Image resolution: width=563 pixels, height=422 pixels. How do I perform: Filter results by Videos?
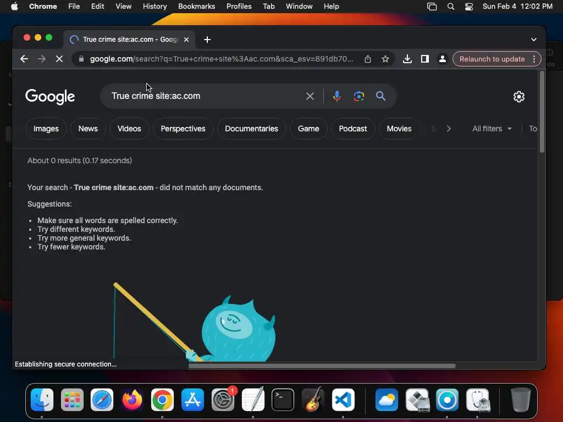click(x=129, y=129)
